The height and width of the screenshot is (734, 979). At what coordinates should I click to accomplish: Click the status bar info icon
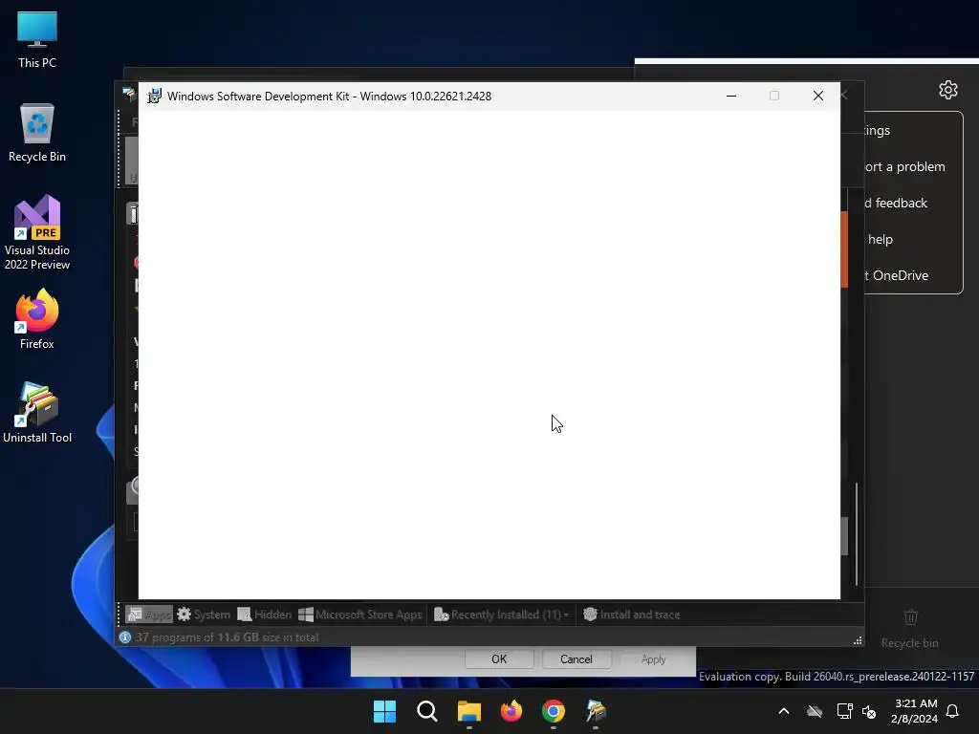point(125,637)
